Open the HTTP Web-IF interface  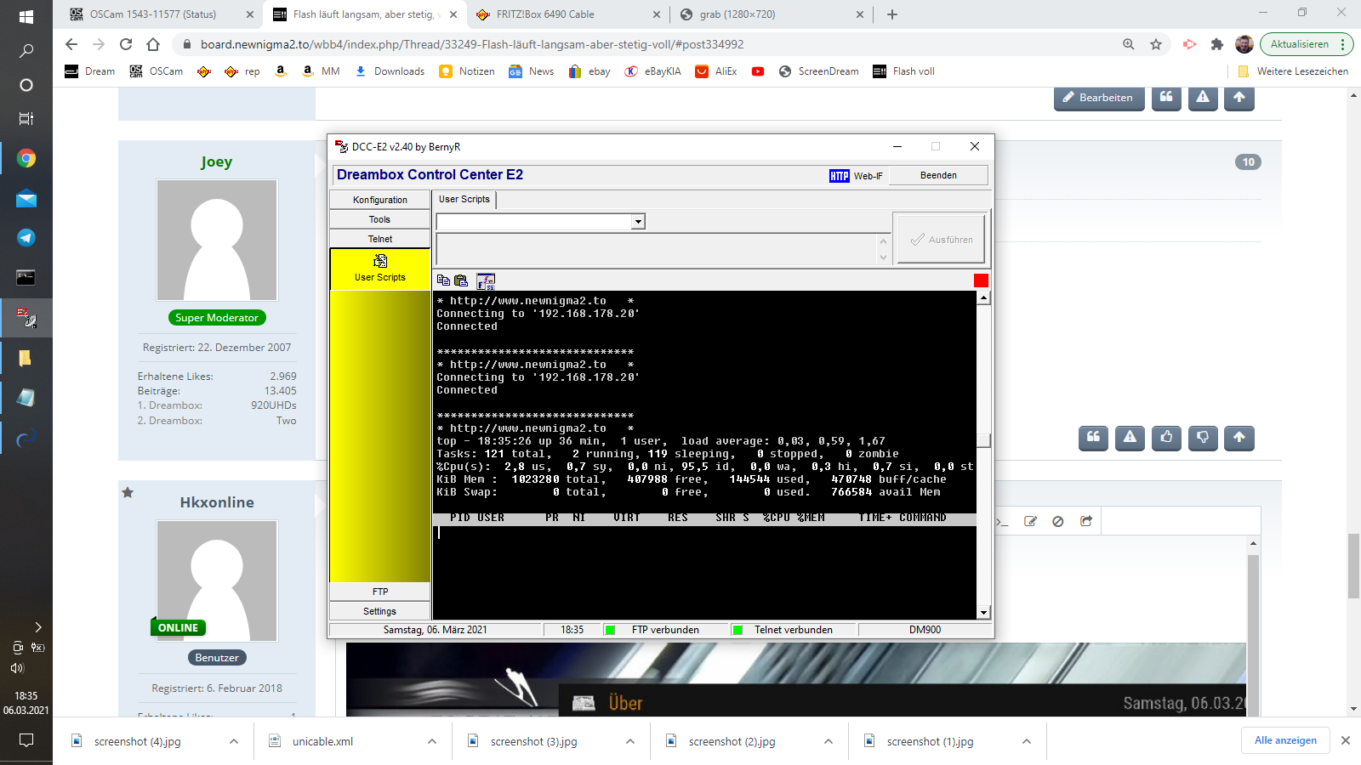(856, 176)
